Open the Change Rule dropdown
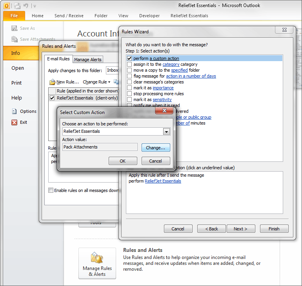Viewport: 302px width, 286px height. tap(96, 82)
